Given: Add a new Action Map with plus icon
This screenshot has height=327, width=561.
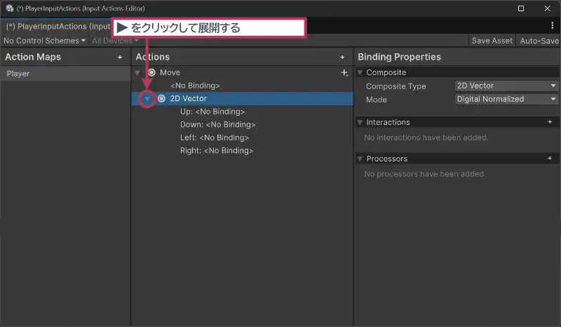Looking at the screenshot, I should [x=120, y=57].
